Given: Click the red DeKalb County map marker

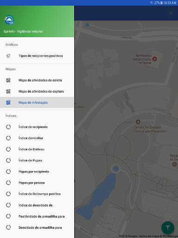Looking at the screenshot, I should [154, 59].
